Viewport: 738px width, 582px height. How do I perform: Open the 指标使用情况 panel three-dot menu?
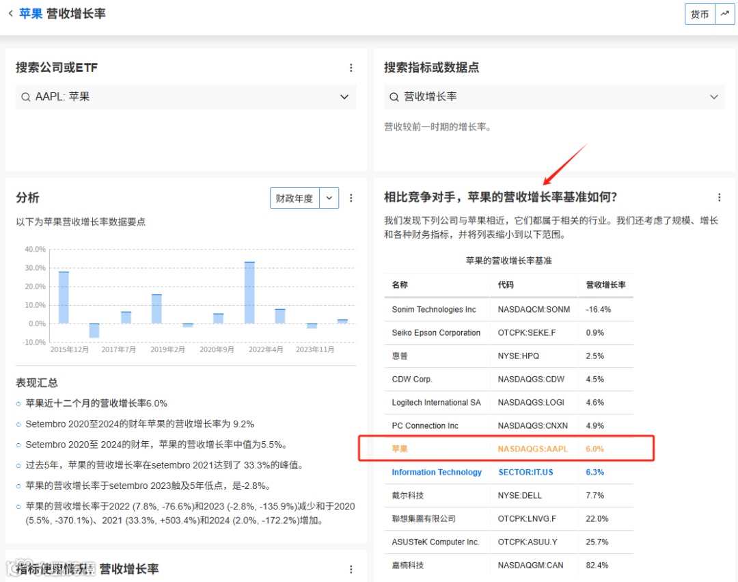point(351,569)
